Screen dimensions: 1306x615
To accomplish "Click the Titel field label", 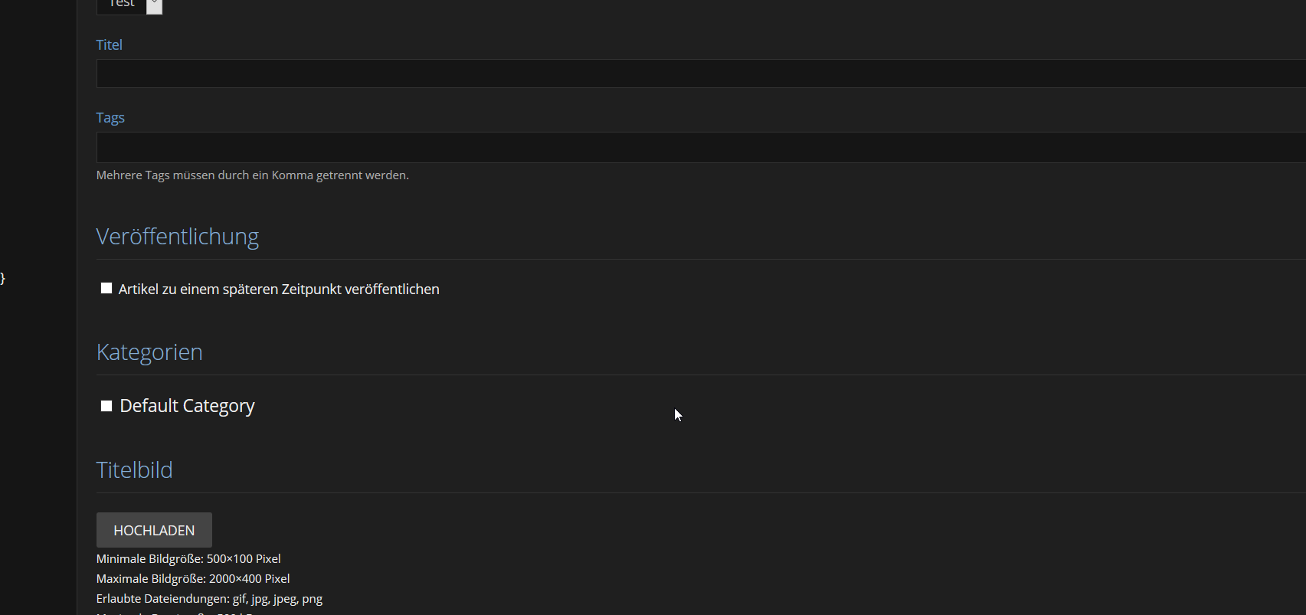I will pos(109,45).
